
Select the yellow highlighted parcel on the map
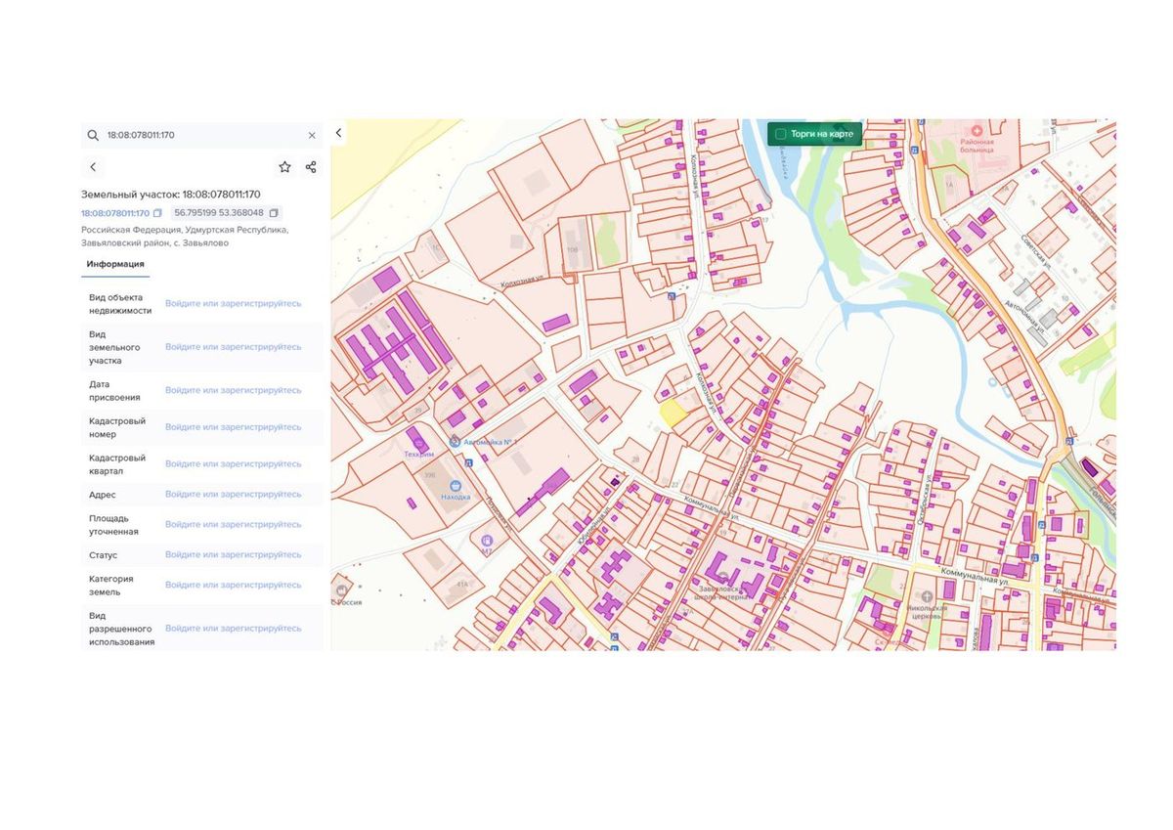tap(672, 413)
